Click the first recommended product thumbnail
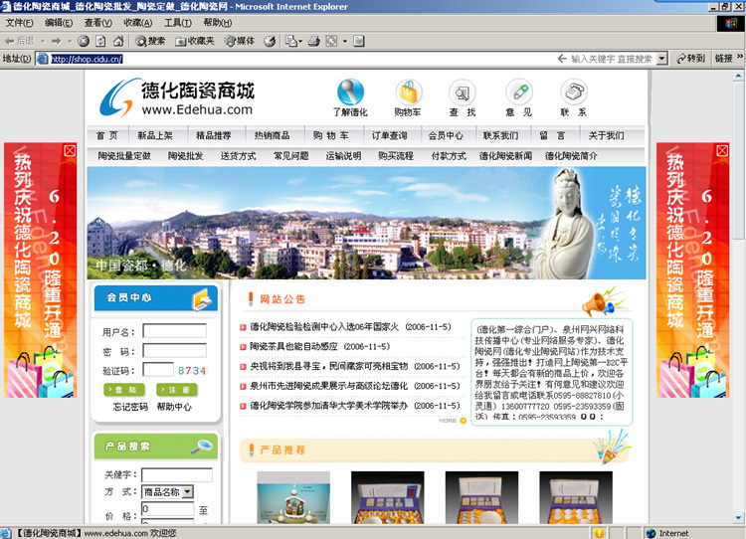This screenshot has width=746, height=539. point(293,497)
